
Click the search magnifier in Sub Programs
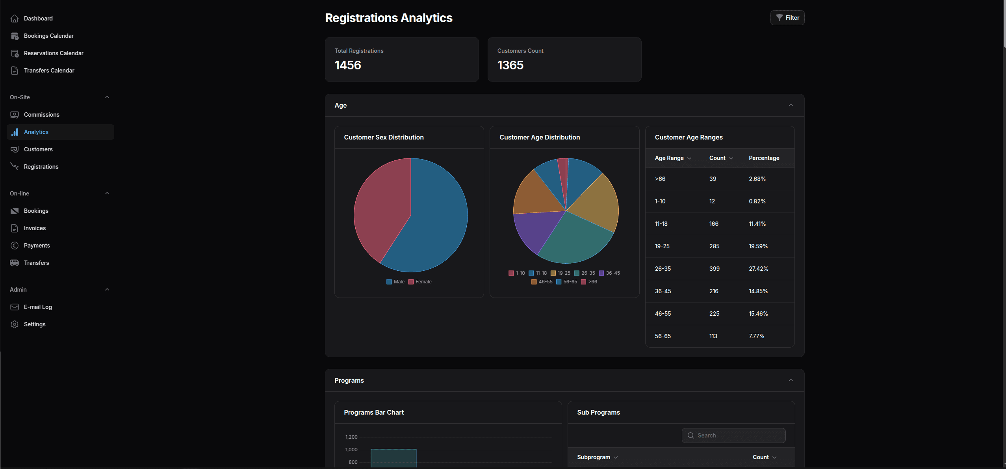690,435
